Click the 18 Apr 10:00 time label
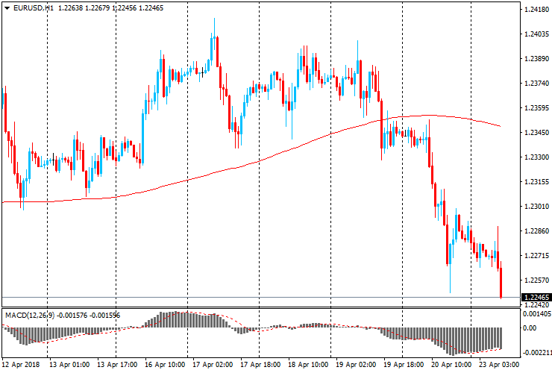 point(308,365)
